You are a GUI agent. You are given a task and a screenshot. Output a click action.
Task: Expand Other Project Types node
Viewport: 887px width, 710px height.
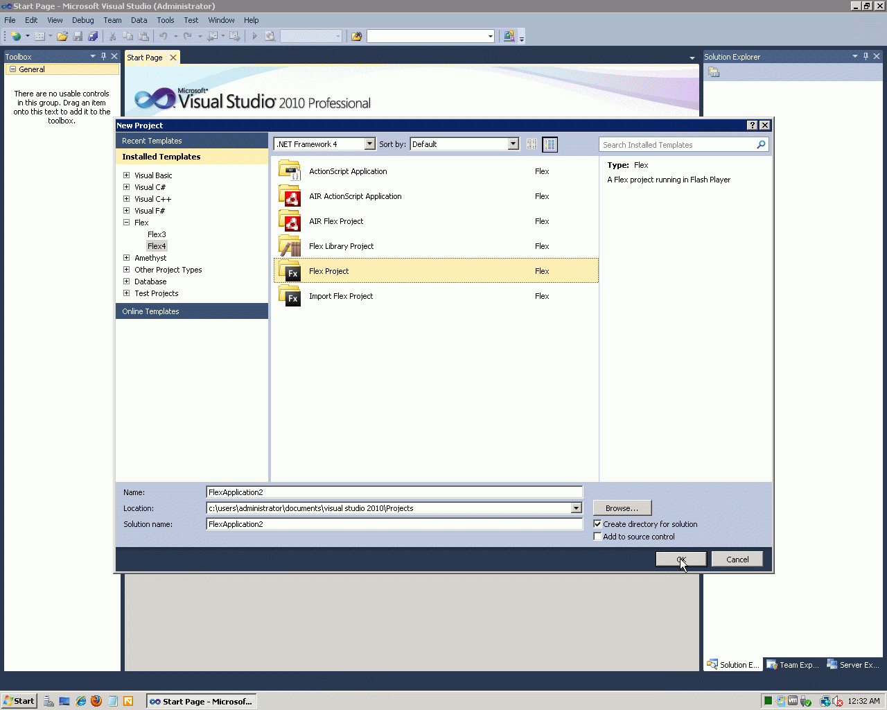point(126,270)
